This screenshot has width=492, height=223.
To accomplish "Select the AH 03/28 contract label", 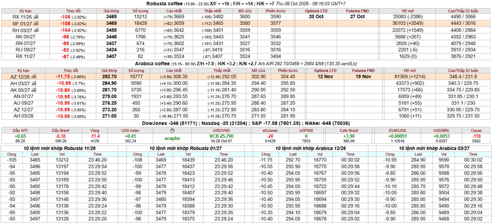I will [x=23, y=116].
